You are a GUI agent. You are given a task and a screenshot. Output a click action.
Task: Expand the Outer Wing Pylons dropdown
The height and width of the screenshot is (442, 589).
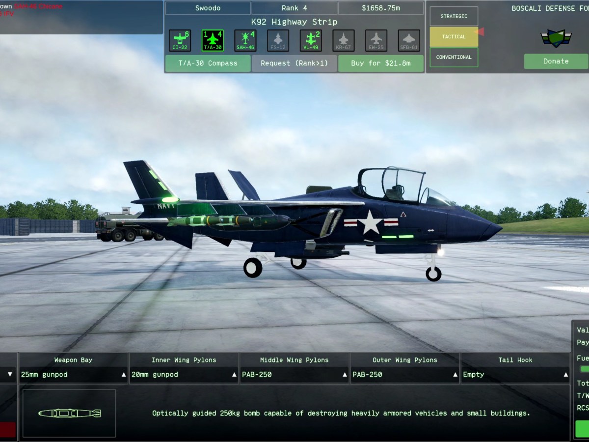coord(404,375)
